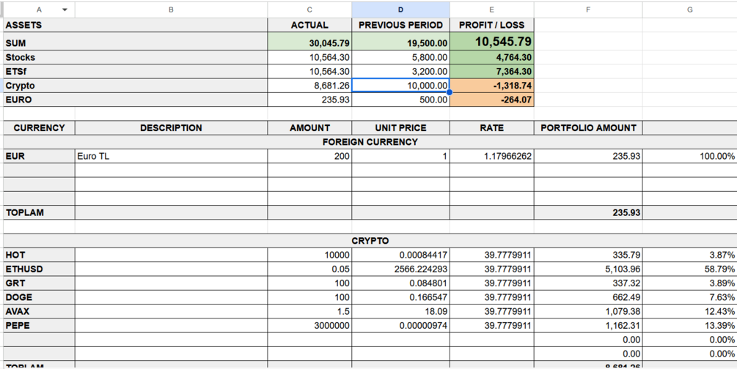This screenshot has width=737, height=369.
Task: Click the ETHUSD row label
Action: pos(39,269)
